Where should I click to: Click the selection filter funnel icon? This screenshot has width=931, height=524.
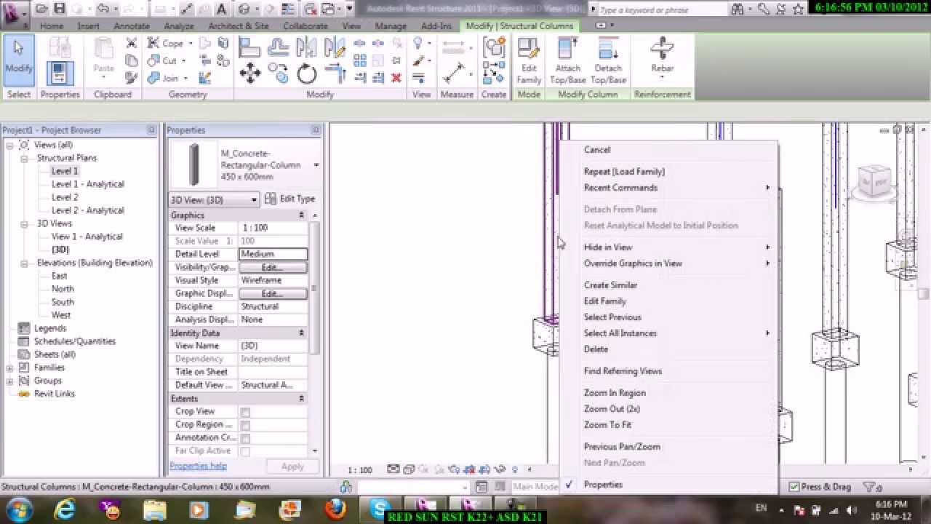tap(869, 487)
